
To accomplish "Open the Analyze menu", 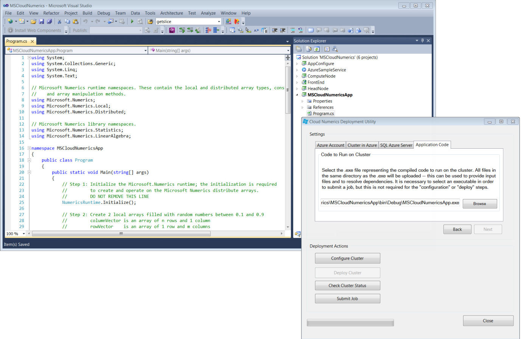I will [x=208, y=13].
